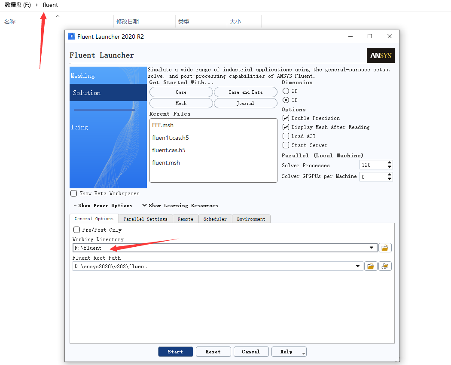
Task: Sort Explorer by 修改日期 column
Action: 128,21
